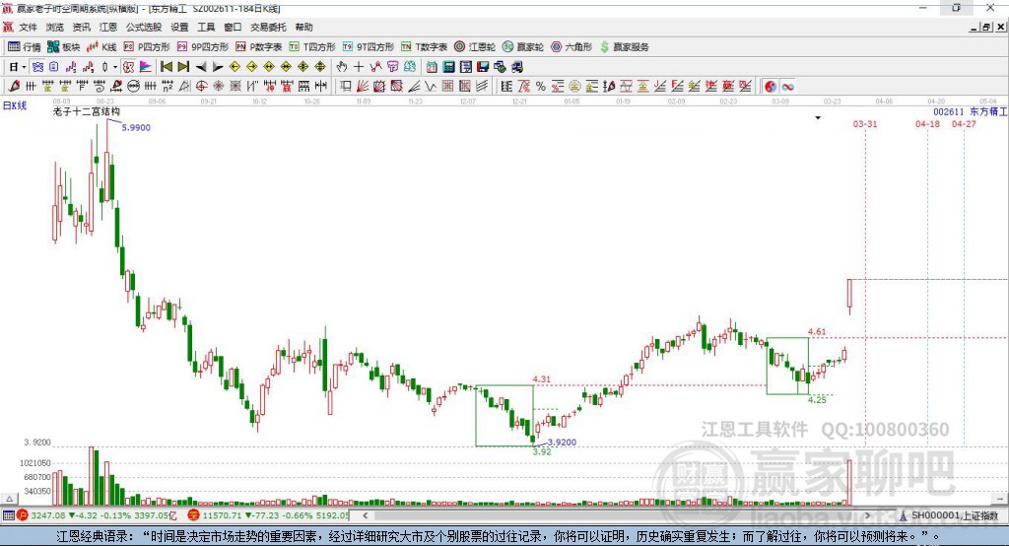The height and width of the screenshot is (546, 1009).
Task: Restore the inner document window
Action: (x=986, y=27)
